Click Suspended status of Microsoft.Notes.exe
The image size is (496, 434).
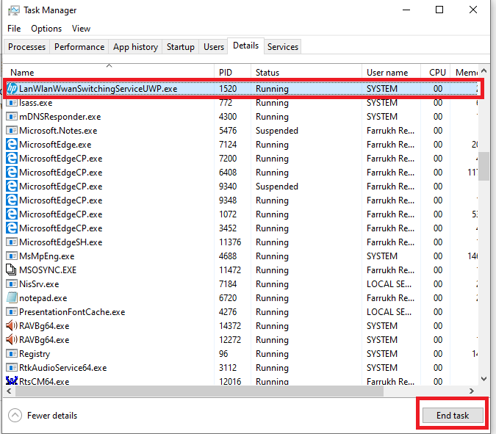[277, 131]
